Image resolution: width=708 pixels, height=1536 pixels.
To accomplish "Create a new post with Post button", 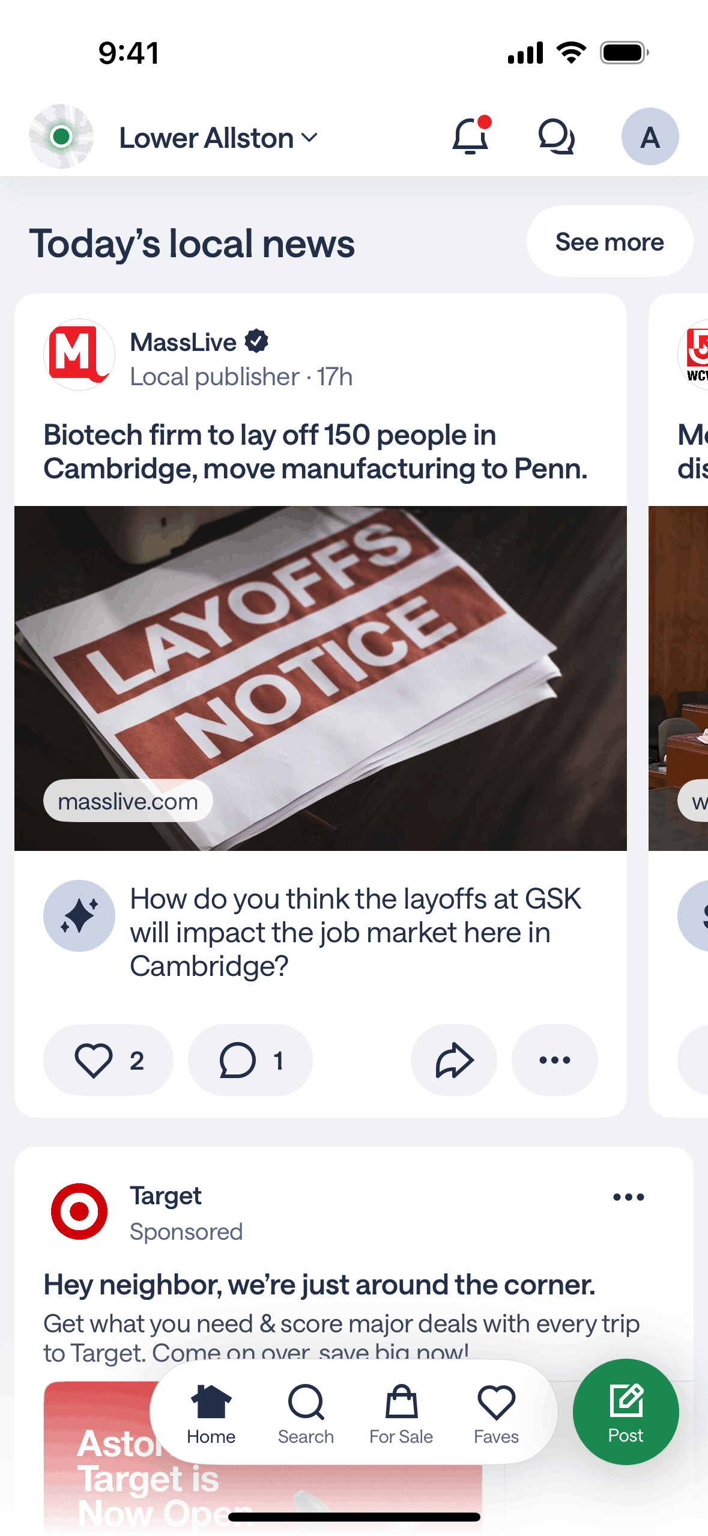I will (626, 1411).
